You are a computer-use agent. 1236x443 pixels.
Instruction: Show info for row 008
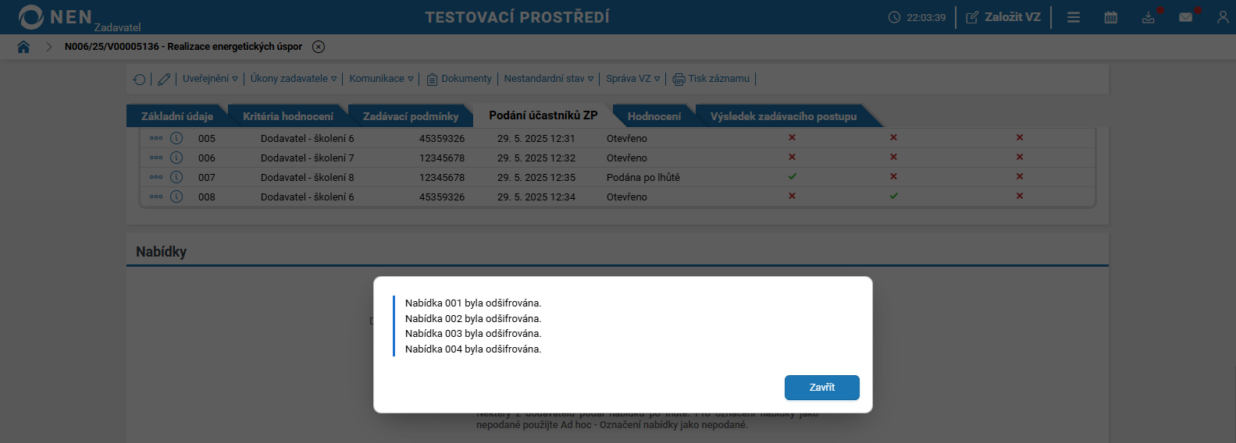click(176, 197)
